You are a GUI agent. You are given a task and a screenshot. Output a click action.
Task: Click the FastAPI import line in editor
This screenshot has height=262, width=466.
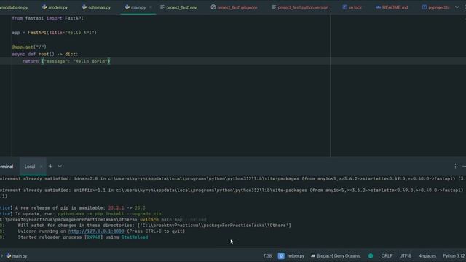tap(47, 18)
